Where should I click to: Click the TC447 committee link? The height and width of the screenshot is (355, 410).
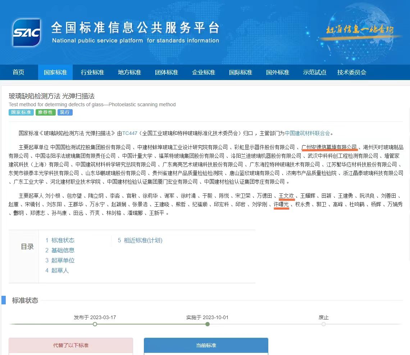coord(130,133)
